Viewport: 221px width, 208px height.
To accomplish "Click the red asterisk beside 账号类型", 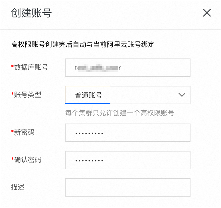I will point(12,94).
